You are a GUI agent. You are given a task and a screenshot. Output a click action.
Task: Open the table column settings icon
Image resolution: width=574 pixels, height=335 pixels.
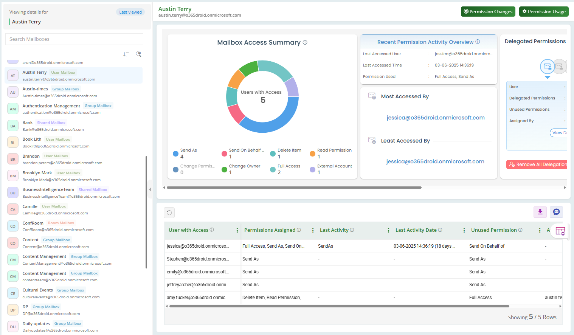[560, 231]
